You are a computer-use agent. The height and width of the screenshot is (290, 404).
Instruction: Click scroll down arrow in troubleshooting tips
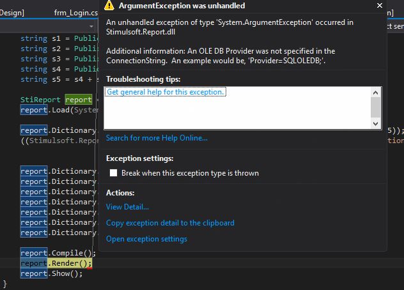(x=375, y=124)
